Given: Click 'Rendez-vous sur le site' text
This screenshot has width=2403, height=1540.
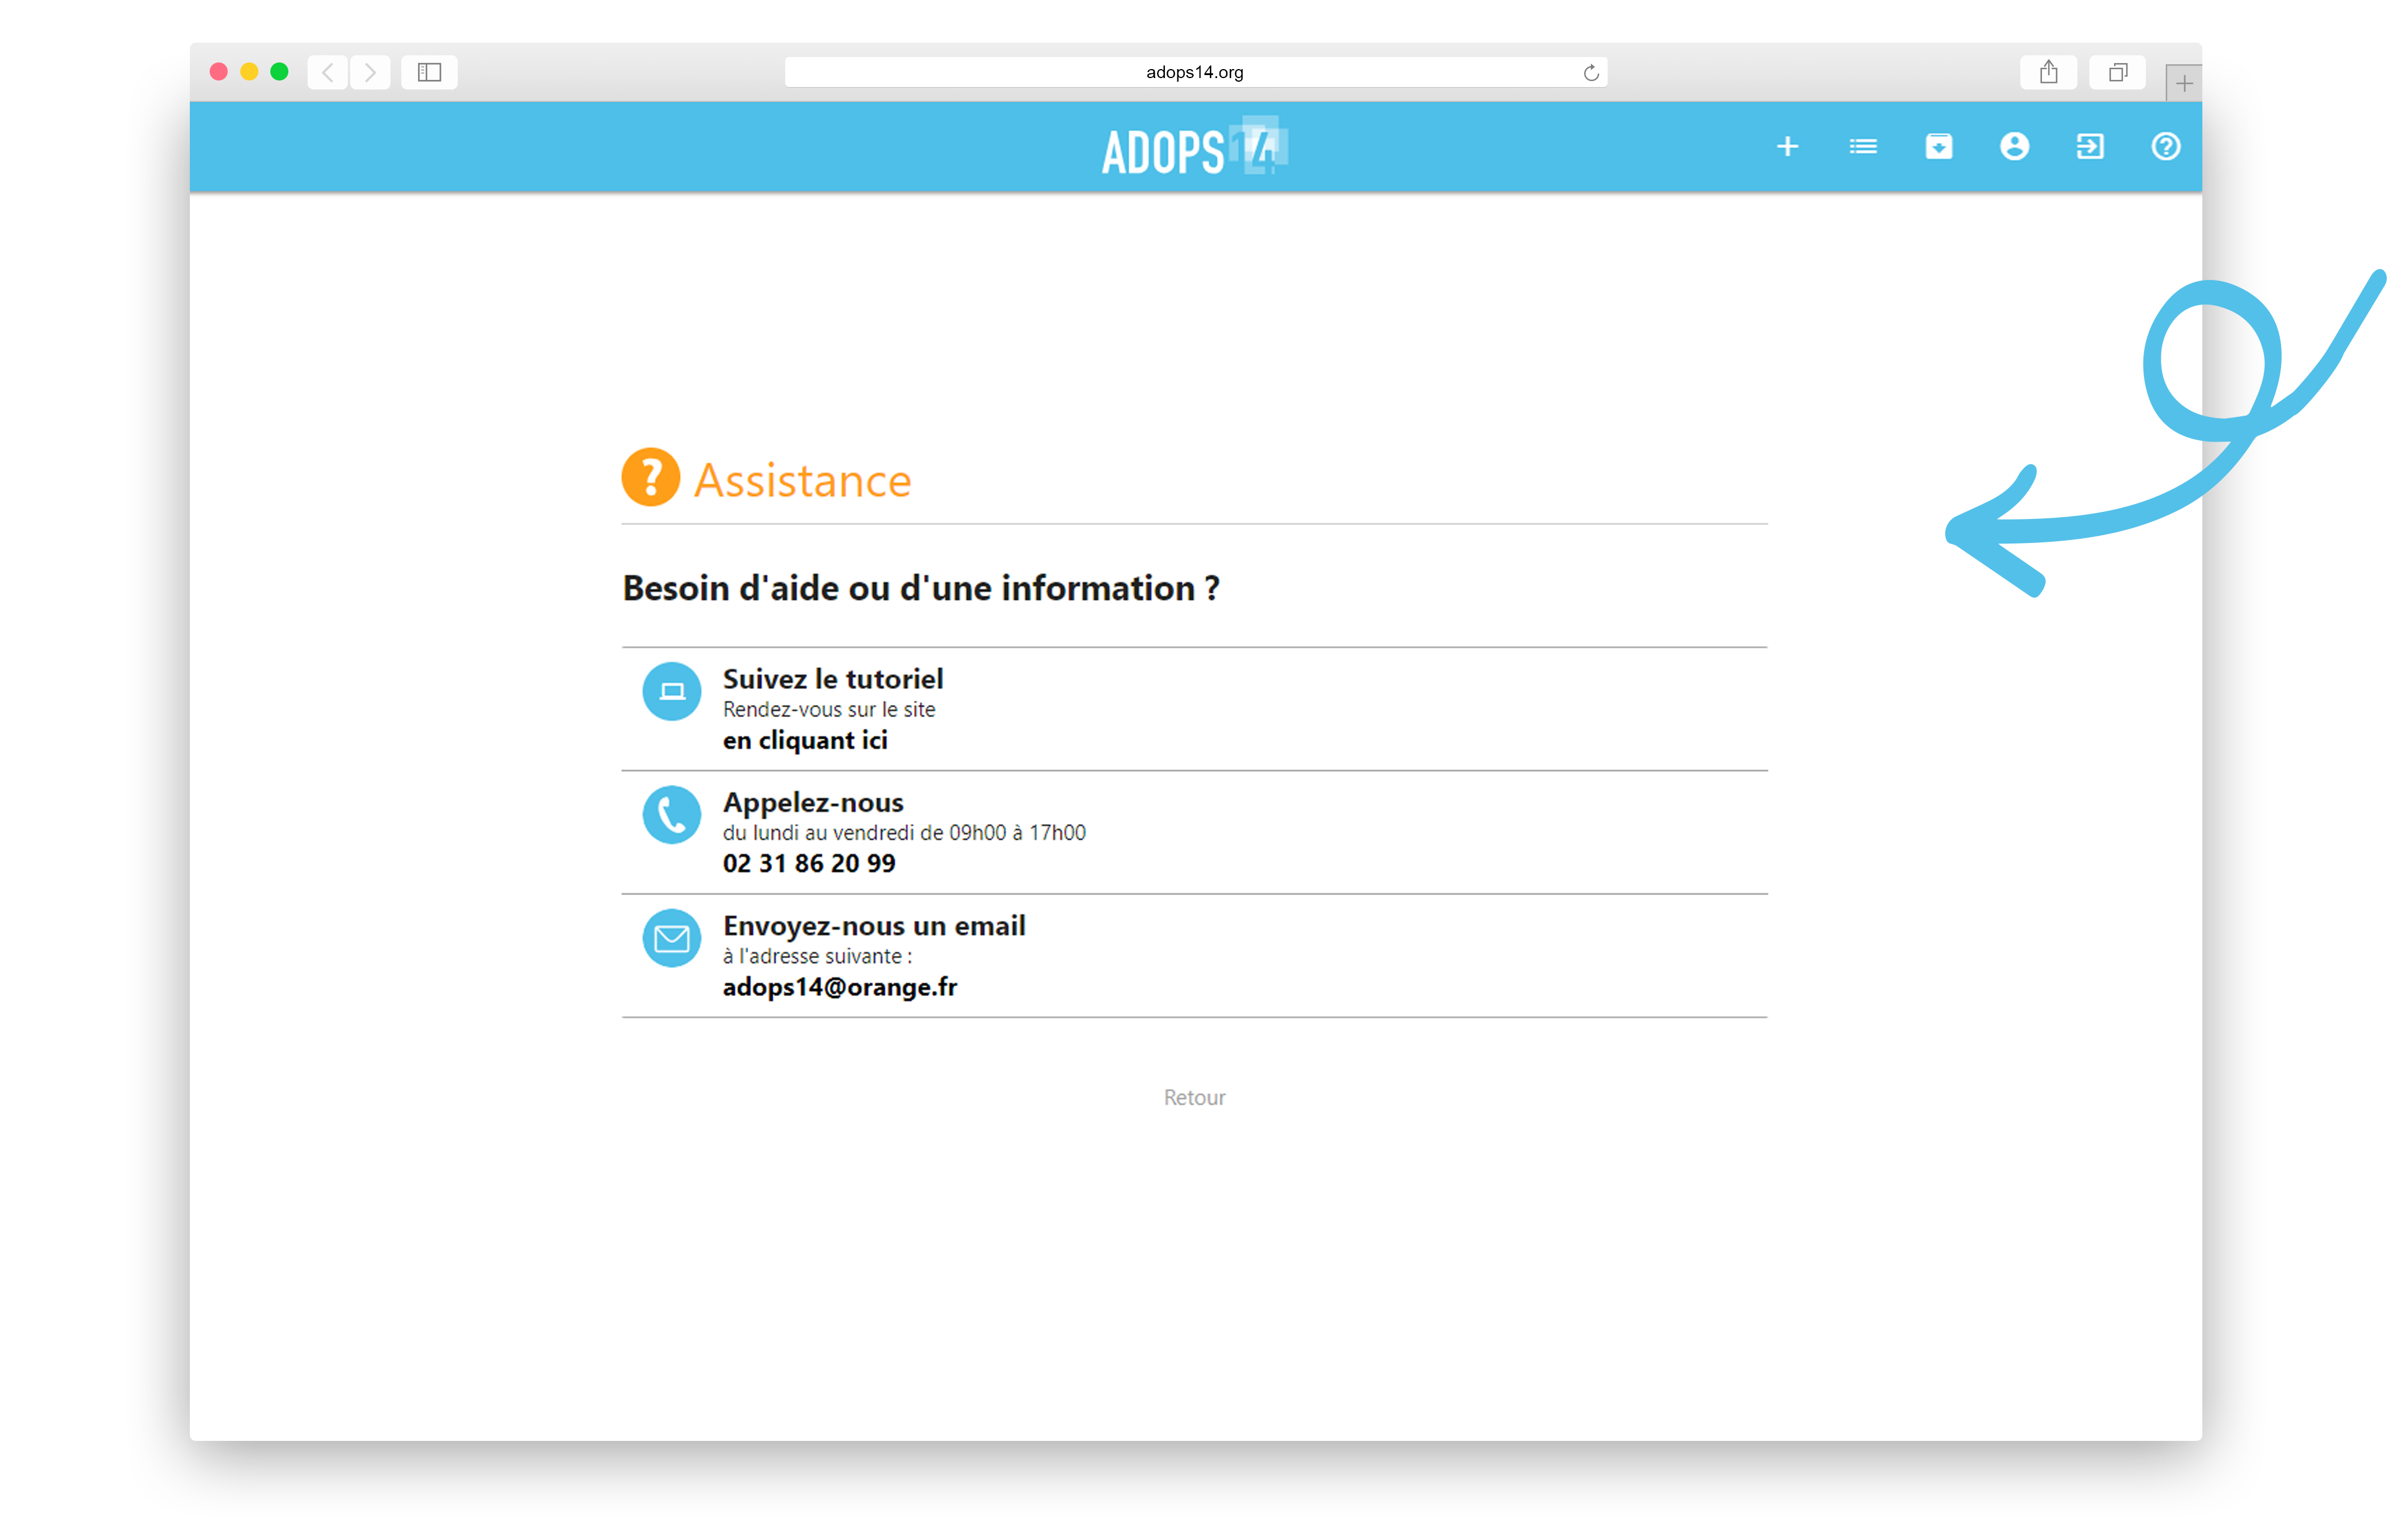Looking at the screenshot, I should pyautogui.click(x=829, y=710).
